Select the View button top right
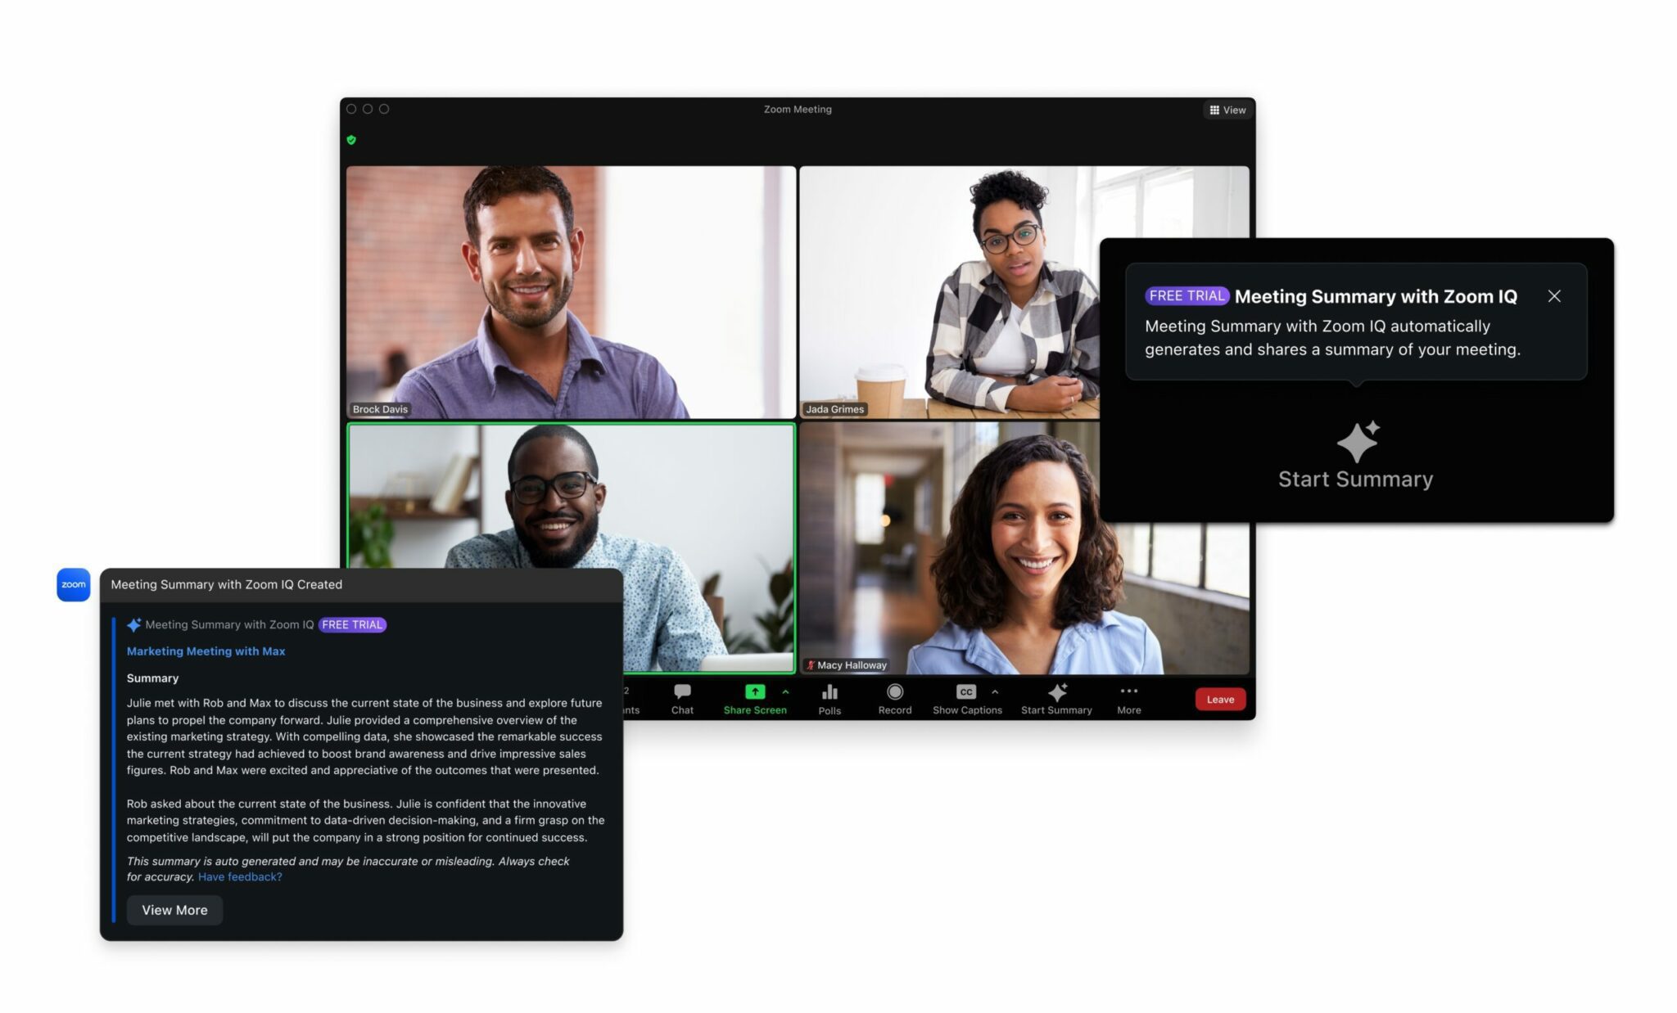1677x1013 pixels. [1227, 108]
